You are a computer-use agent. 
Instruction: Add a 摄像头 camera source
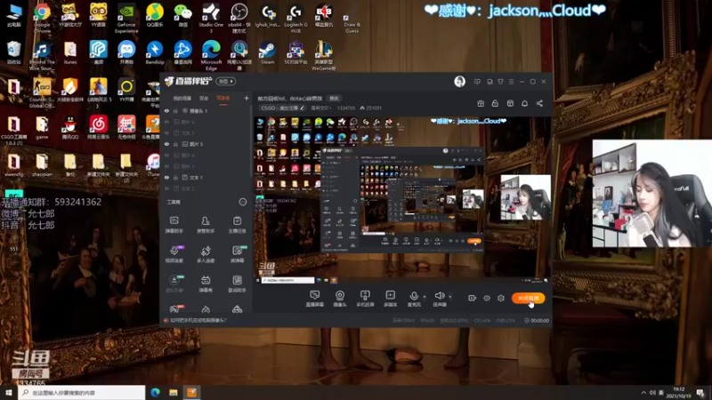[340, 299]
